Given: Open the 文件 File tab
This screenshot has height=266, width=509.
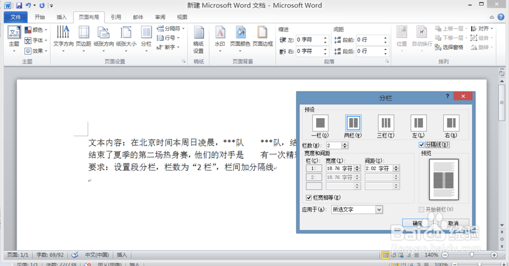Looking at the screenshot, I should pyautogui.click(x=16, y=17).
